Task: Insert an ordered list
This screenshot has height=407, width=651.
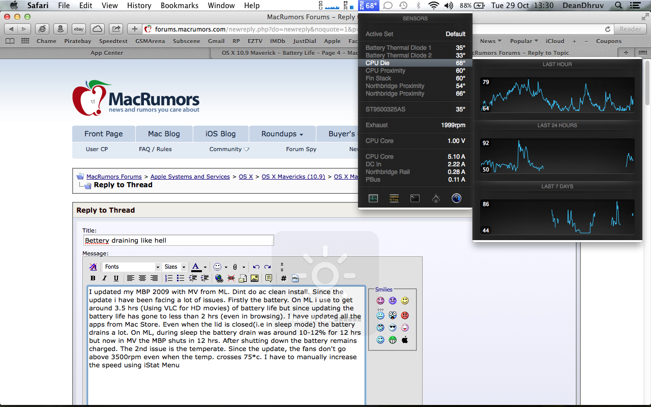Action: pos(169,278)
